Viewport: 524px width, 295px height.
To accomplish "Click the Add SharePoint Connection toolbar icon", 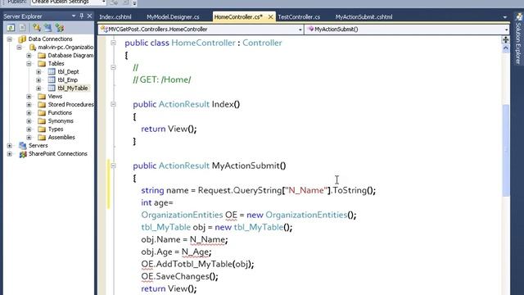I will (60, 28).
